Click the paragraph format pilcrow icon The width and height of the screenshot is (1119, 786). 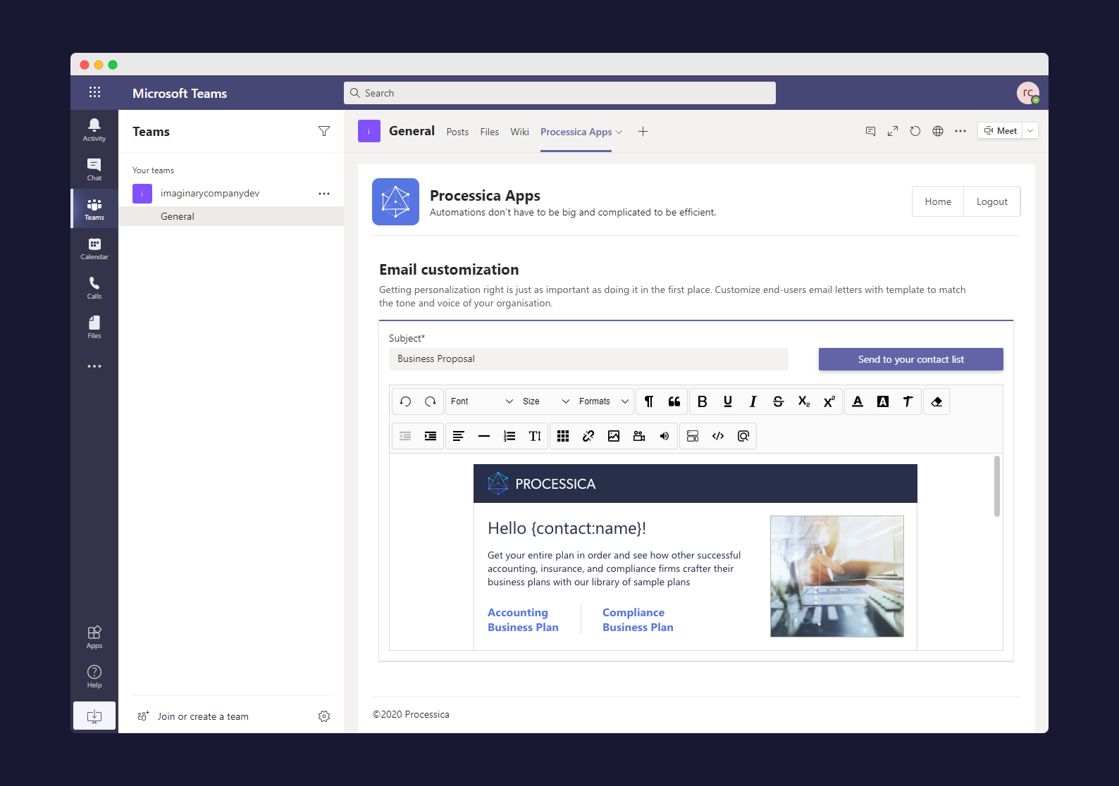coord(649,401)
